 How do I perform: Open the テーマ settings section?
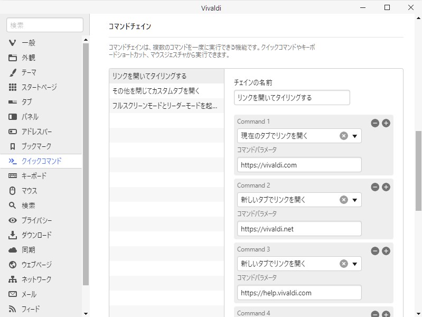point(41,72)
